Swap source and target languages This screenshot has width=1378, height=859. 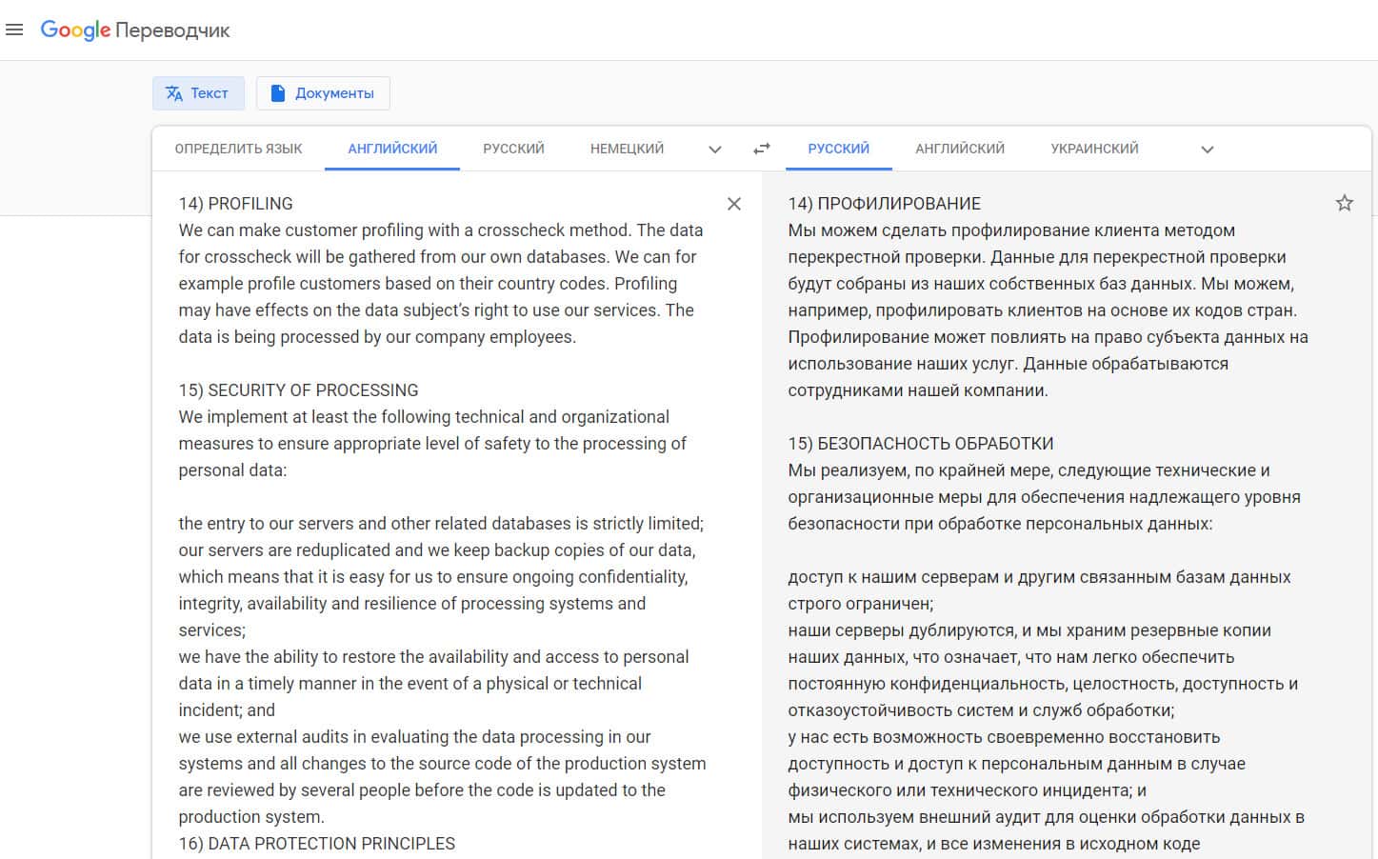(x=762, y=149)
